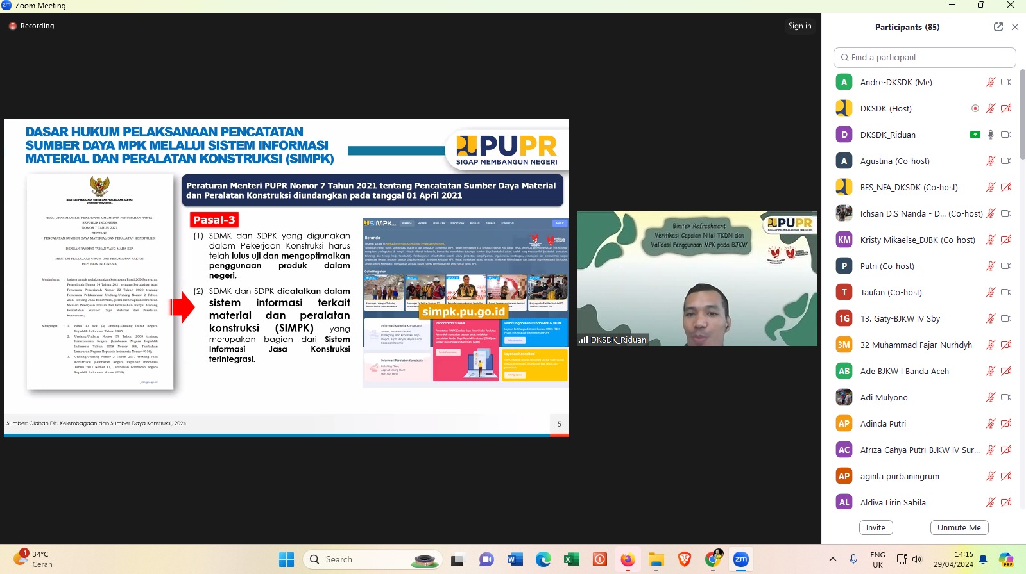Click camera-off icon for BFS_NFA_DKSDK
The height and width of the screenshot is (574, 1026).
coord(1006,187)
